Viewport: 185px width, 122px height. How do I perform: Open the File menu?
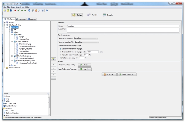5,7
